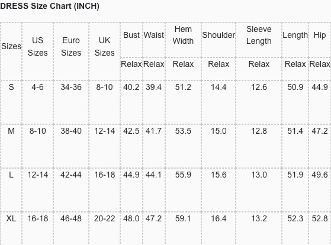Click sleeve length value 13.2
Screen dimensions: 331x245
pos(259,218)
